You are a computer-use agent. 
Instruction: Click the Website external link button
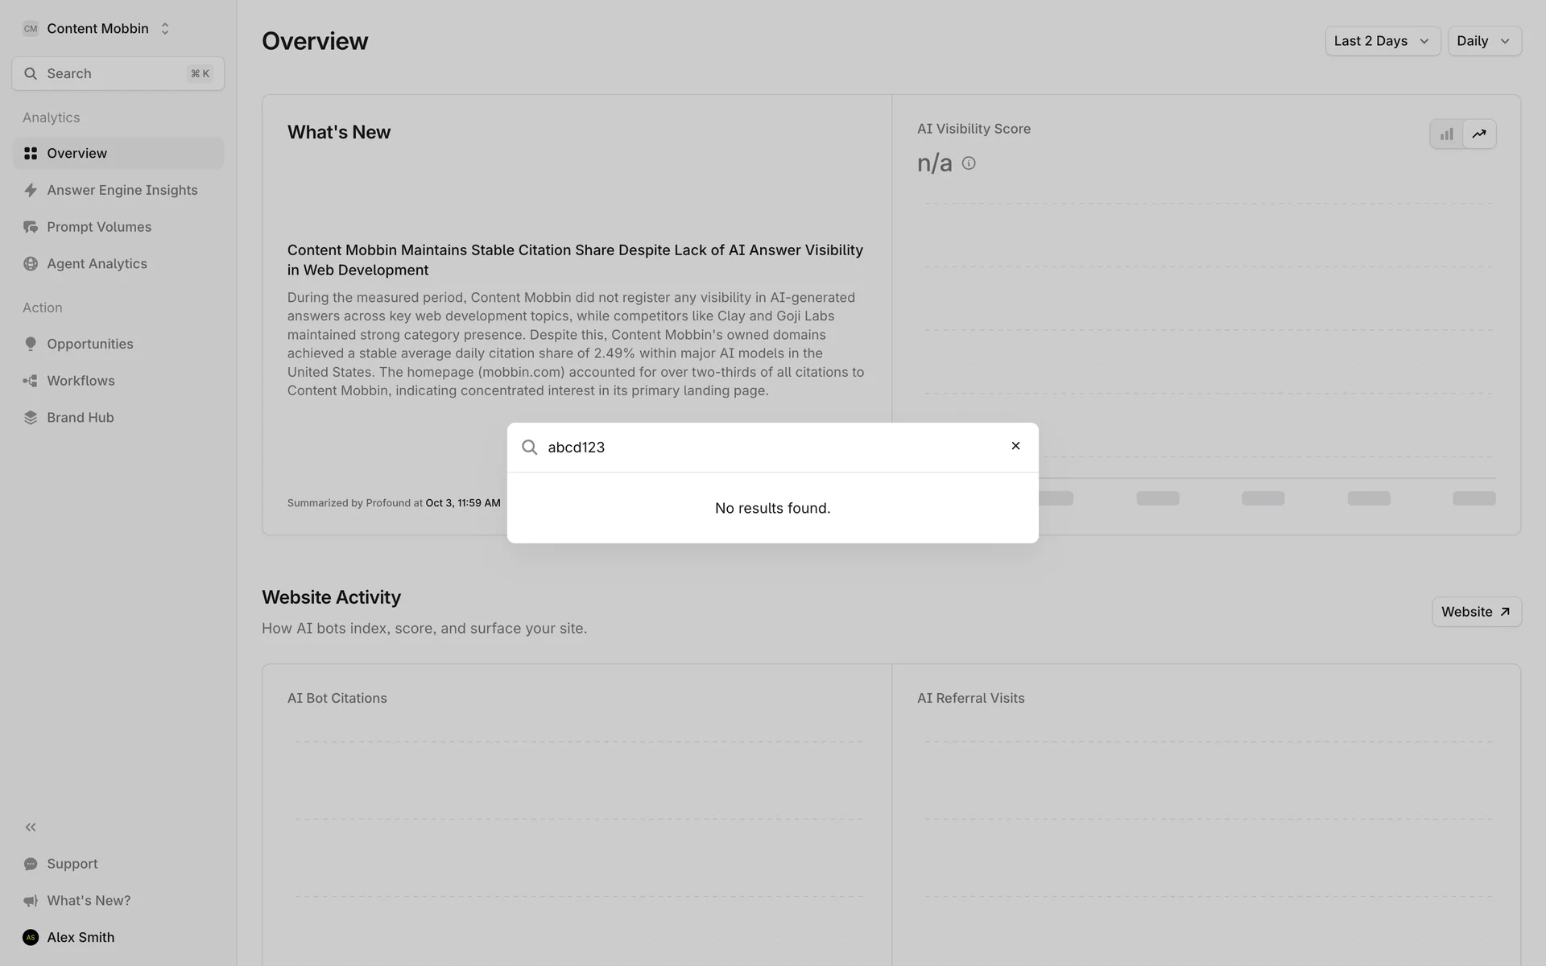[1475, 612]
